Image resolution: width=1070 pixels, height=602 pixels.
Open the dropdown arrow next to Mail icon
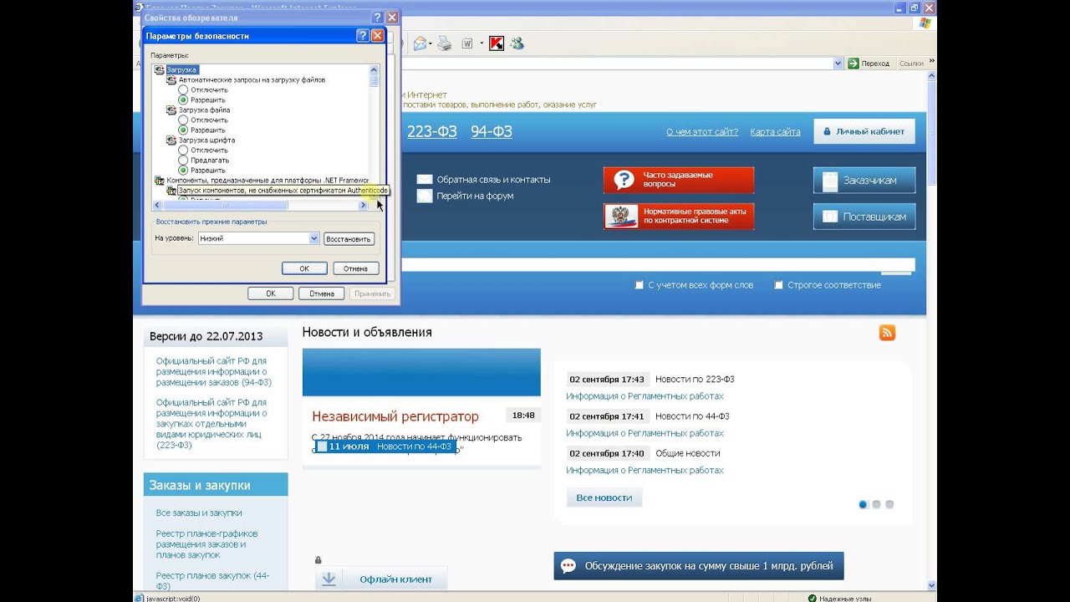431,43
